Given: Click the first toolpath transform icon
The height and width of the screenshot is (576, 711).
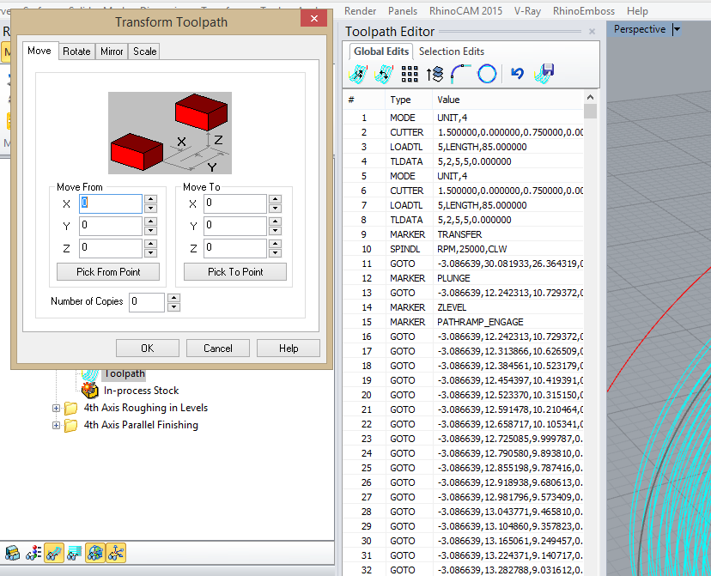Looking at the screenshot, I should tap(357, 74).
